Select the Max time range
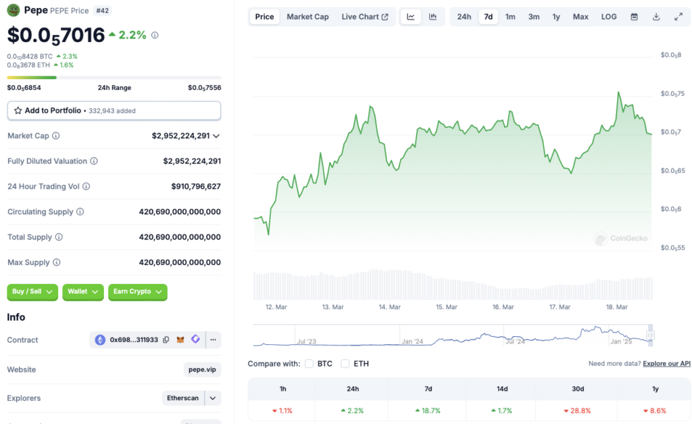Viewport: 692px width, 424px height. [580, 17]
